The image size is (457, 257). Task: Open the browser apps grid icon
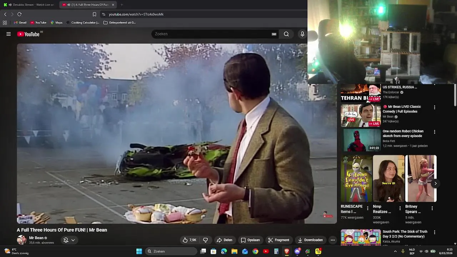pos(5,22)
